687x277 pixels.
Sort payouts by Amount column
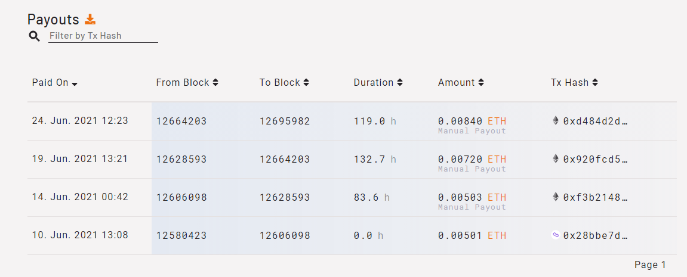coord(481,83)
